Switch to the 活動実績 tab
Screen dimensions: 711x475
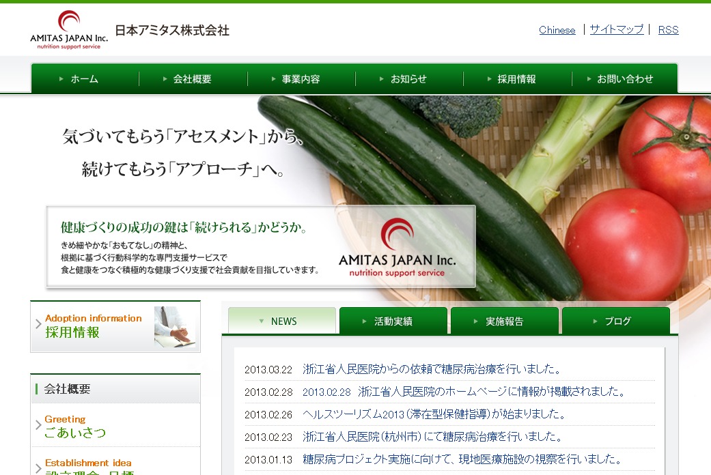(x=393, y=321)
